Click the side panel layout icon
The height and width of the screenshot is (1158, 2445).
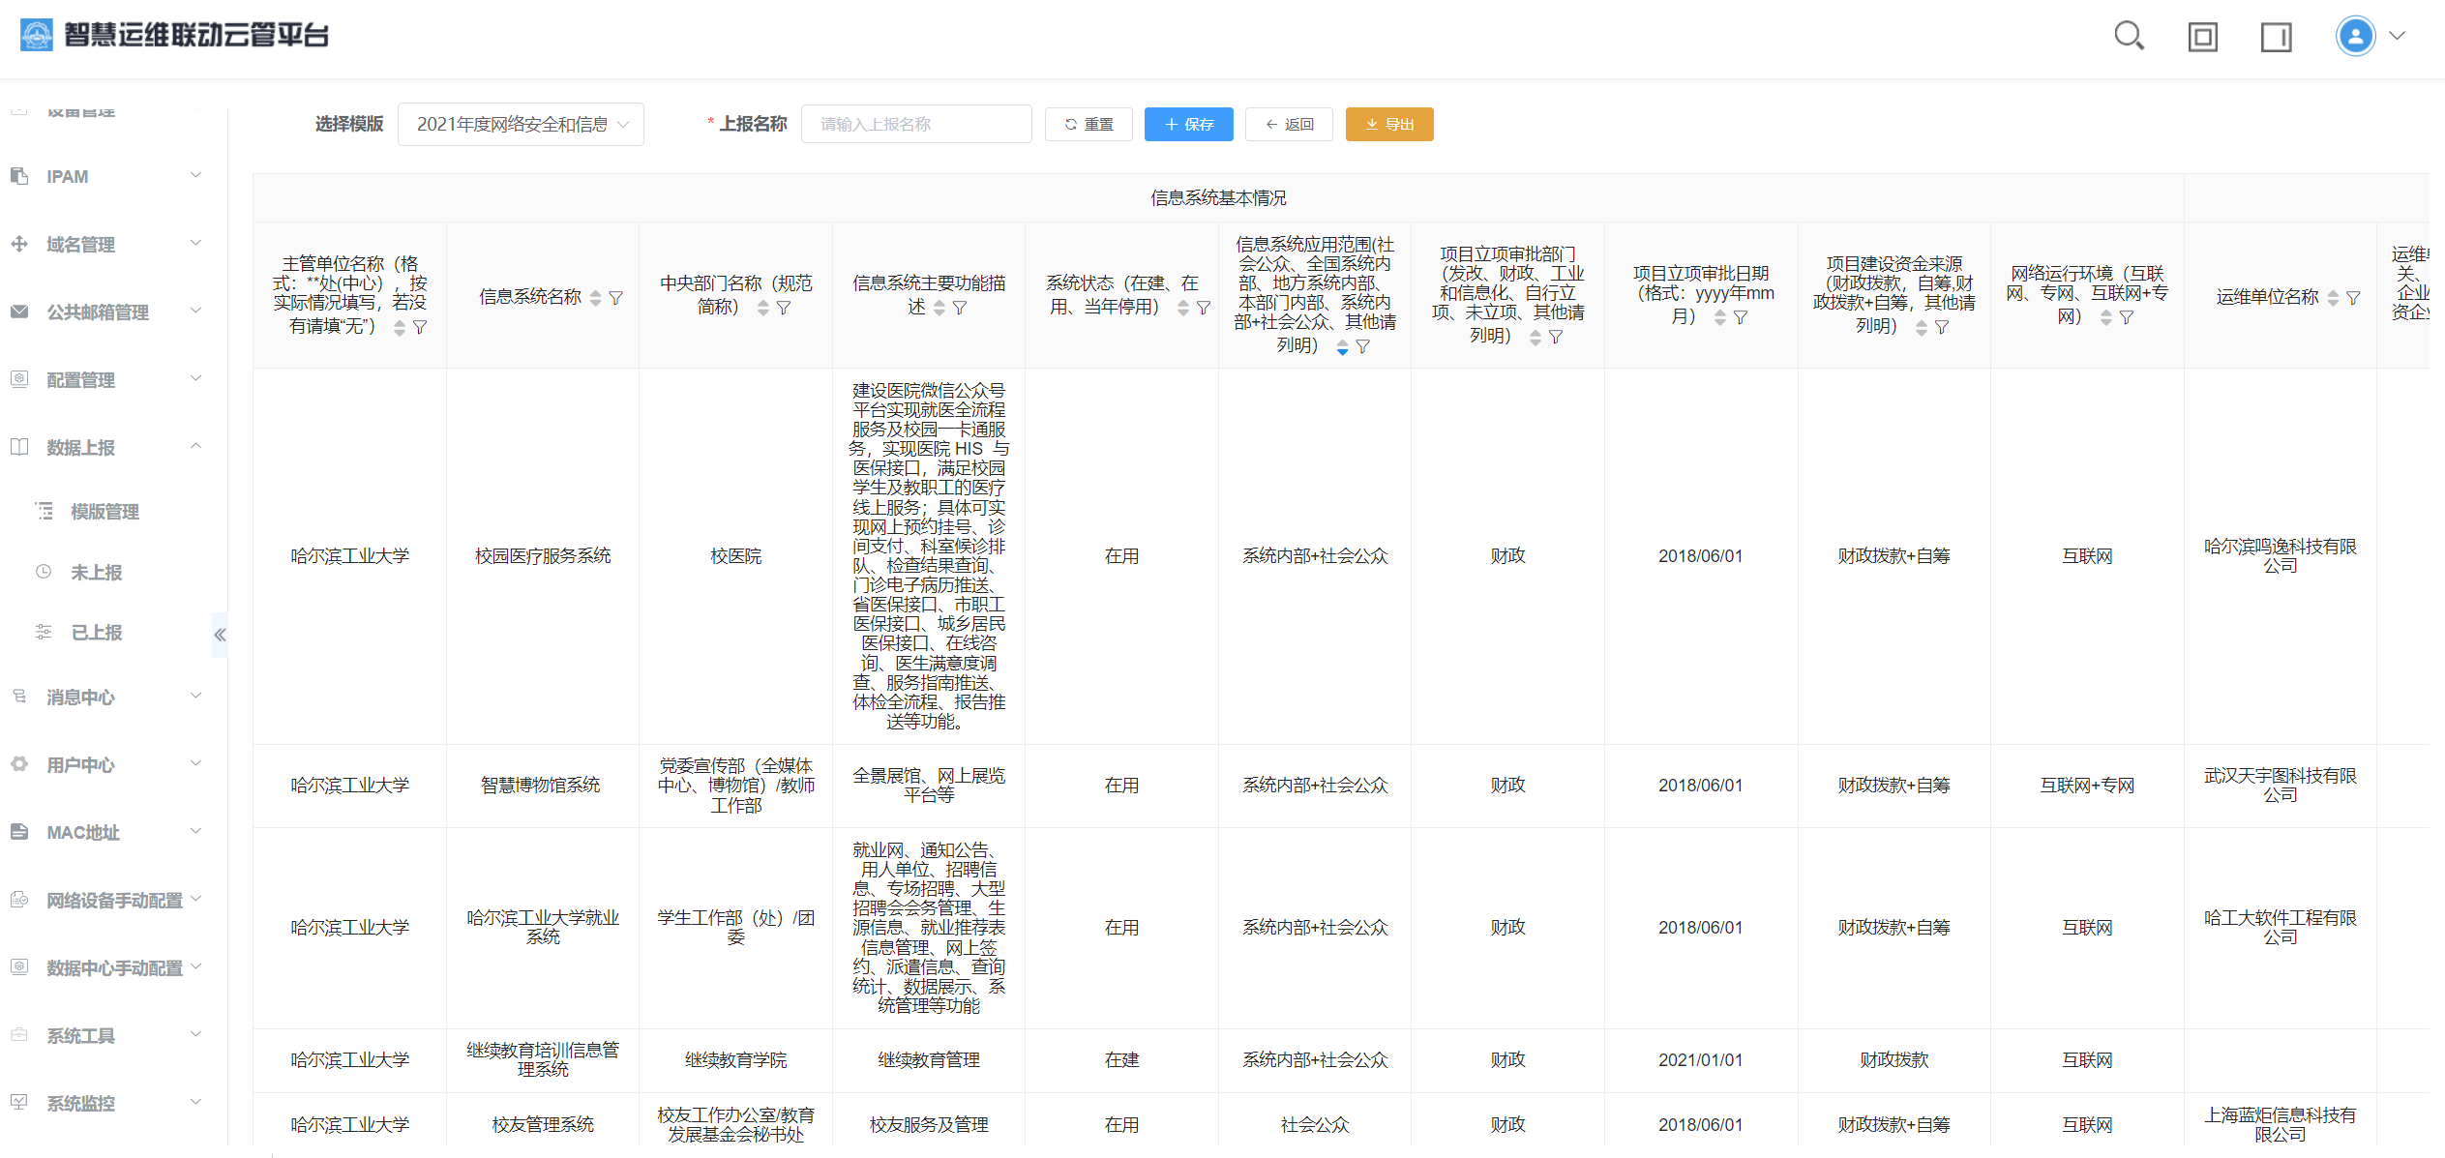point(2276,38)
